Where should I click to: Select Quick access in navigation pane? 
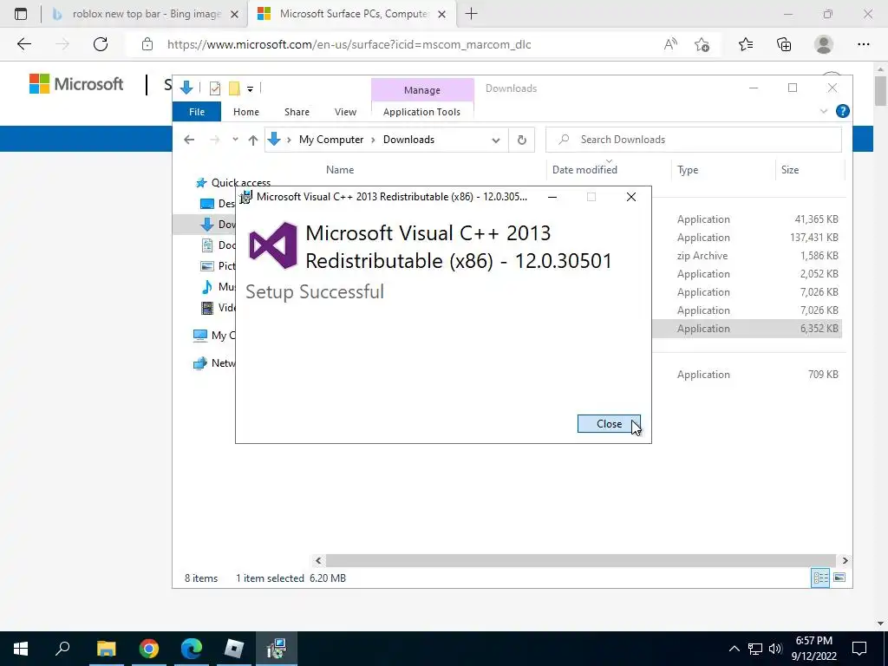[240, 182]
